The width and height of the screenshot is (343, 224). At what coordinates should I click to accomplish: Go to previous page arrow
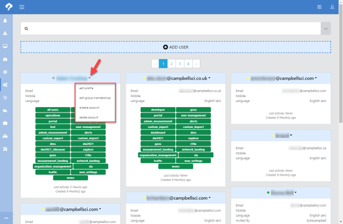point(155,64)
